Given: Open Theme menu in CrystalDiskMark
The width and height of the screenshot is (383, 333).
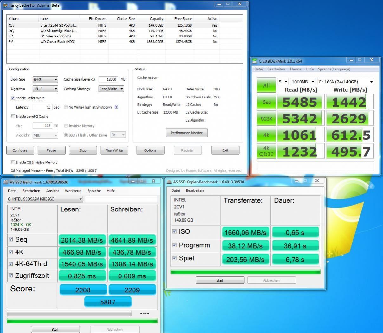Looking at the screenshot, I should pyautogui.click(x=295, y=69).
